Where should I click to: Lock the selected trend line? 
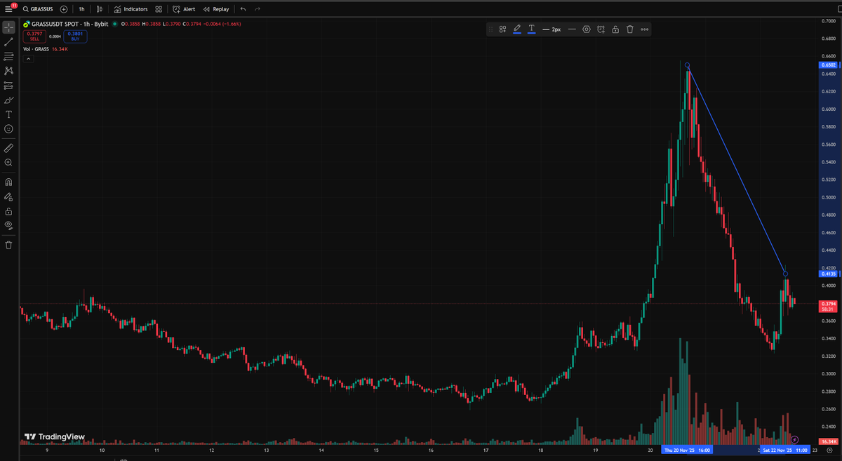615,29
